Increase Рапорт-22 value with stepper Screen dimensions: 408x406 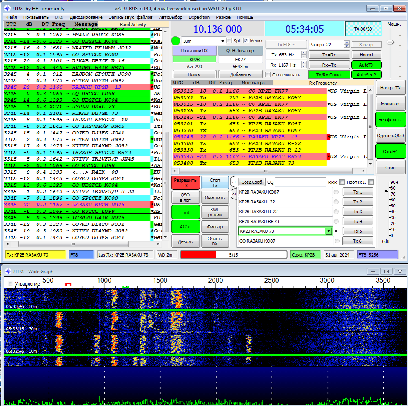click(x=346, y=42)
